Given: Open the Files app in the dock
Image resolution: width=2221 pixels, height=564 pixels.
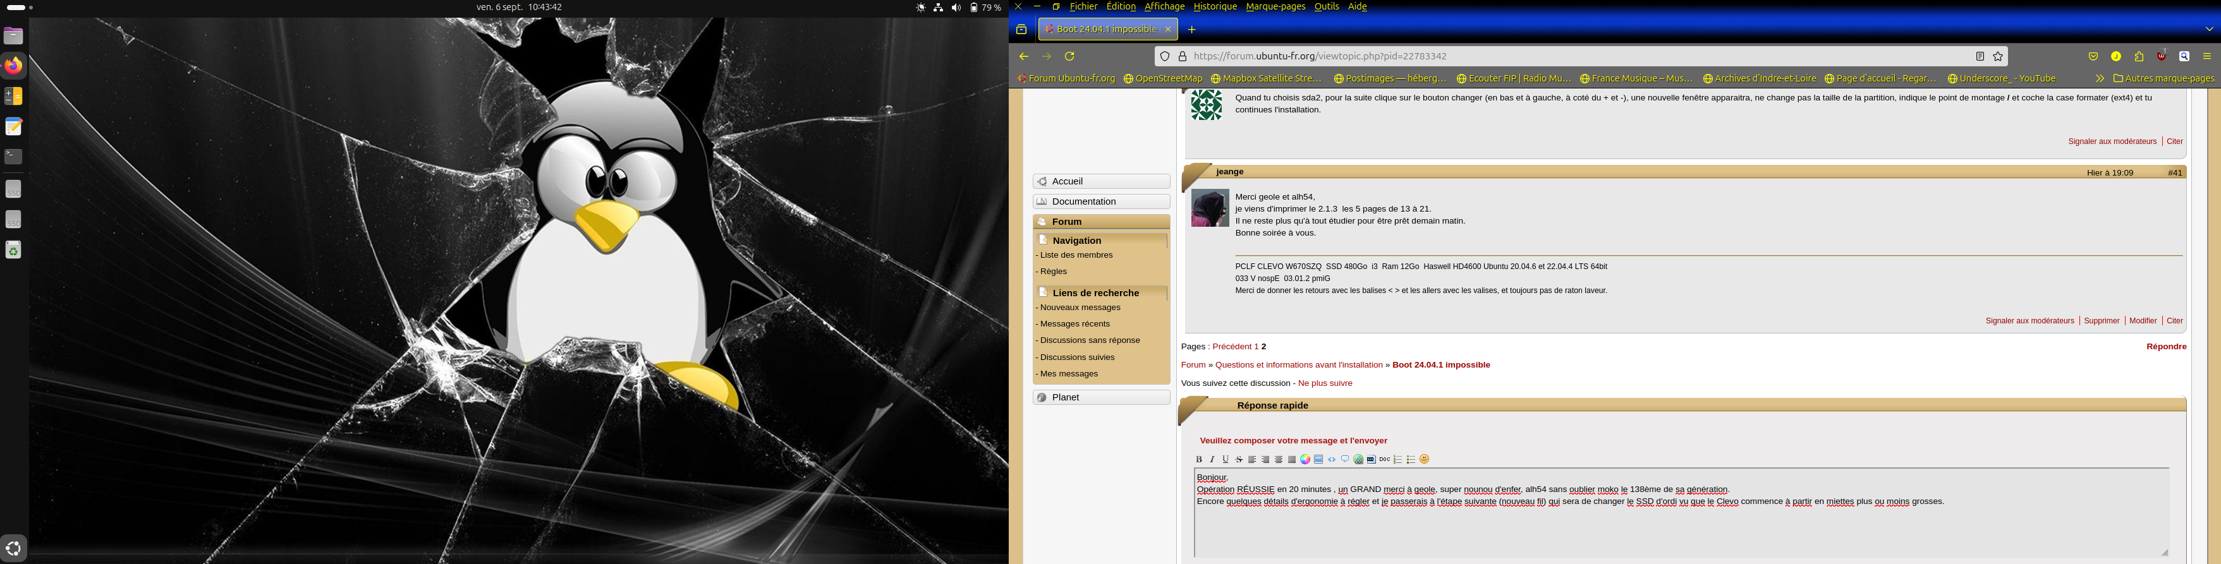Looking at the screenshot, I should coord(14,36).
